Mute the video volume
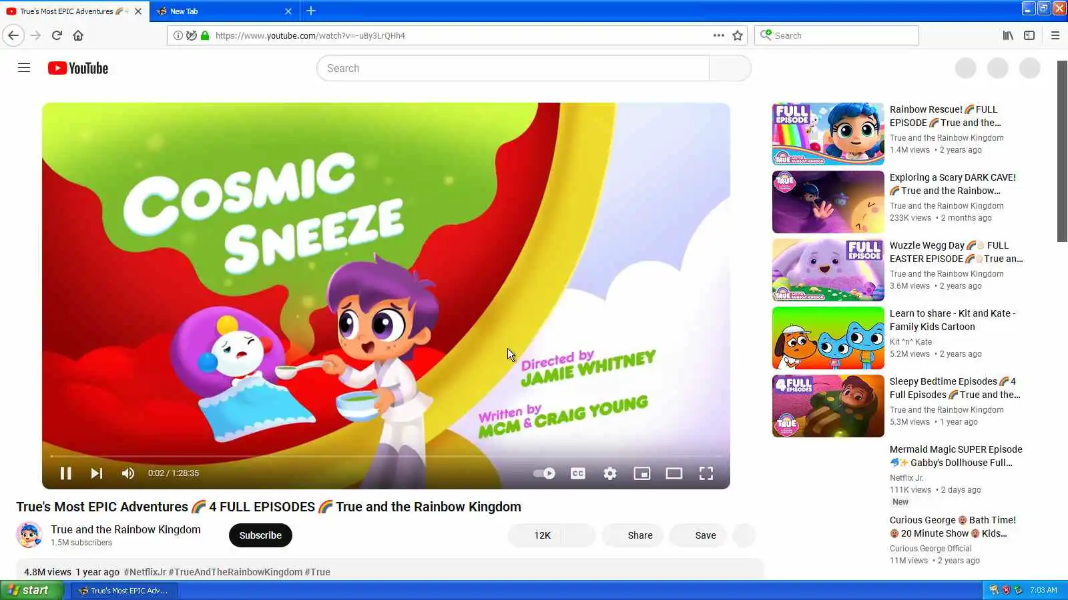 tap(128, 473)
